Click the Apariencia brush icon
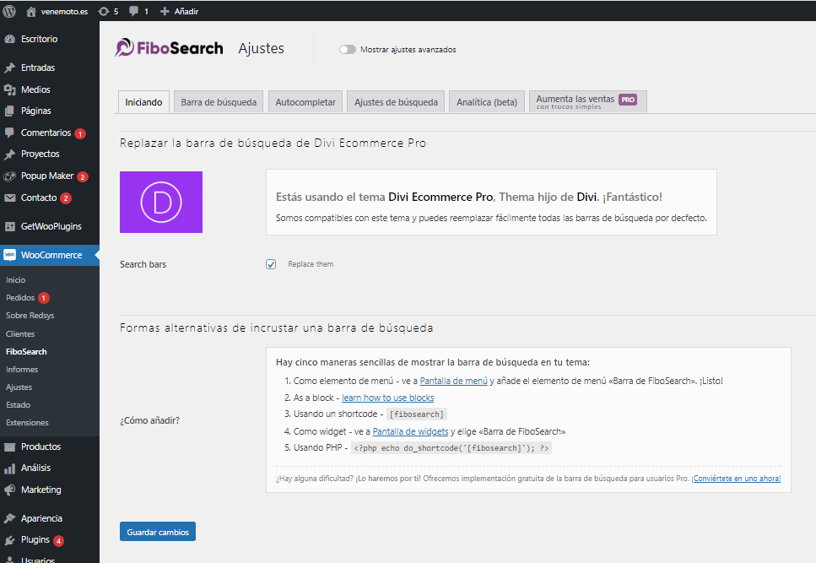816x563 pixels. [9, 518]
